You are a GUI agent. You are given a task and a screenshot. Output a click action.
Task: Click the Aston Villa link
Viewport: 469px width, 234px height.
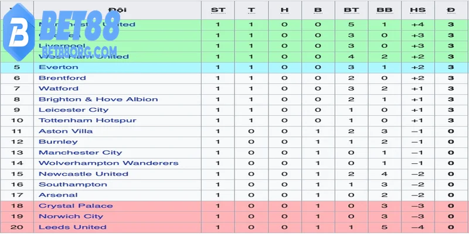click(x=66, y=131)
